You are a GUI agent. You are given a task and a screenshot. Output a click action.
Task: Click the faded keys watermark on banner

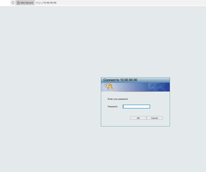157,87
